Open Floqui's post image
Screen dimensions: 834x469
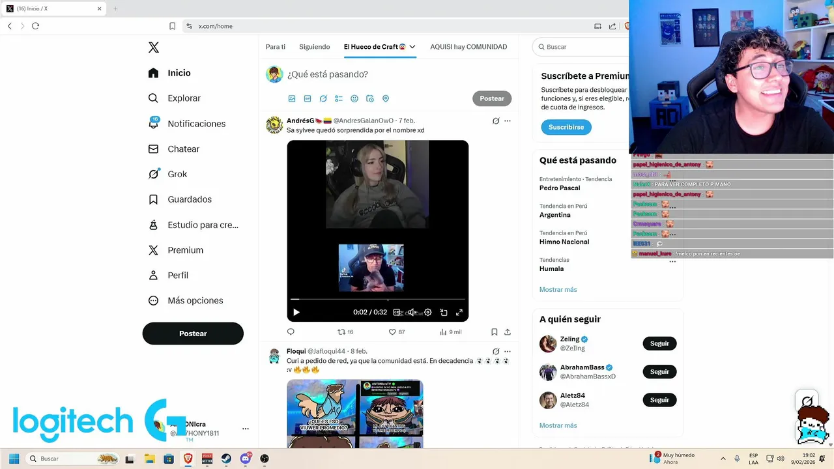click(355, 414)
